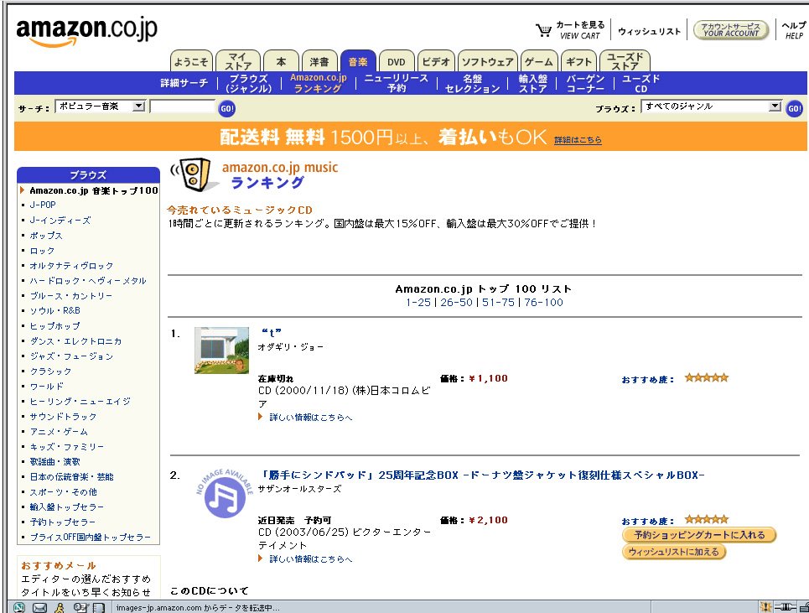
Task: Switch to the ゲーム tab
Action: 539,61
